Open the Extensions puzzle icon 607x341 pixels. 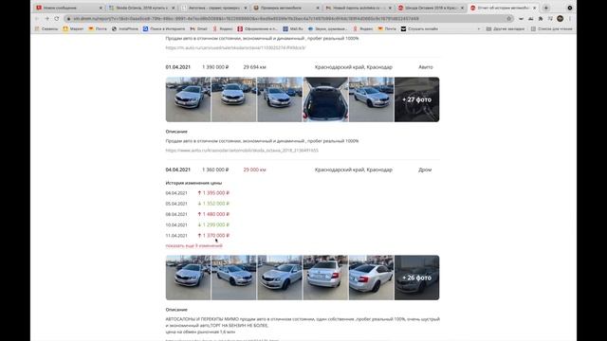click(x=541, y=19)
